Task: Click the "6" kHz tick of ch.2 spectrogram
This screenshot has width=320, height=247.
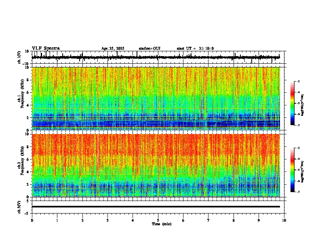Action: tap(28, 159)
